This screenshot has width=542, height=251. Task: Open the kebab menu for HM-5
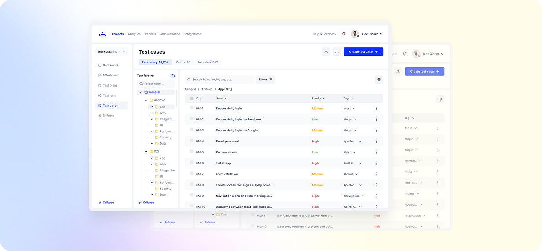(x=376, y=153)
